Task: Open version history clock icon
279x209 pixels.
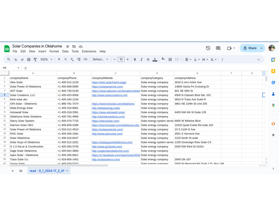Action: tap(208, 48)
